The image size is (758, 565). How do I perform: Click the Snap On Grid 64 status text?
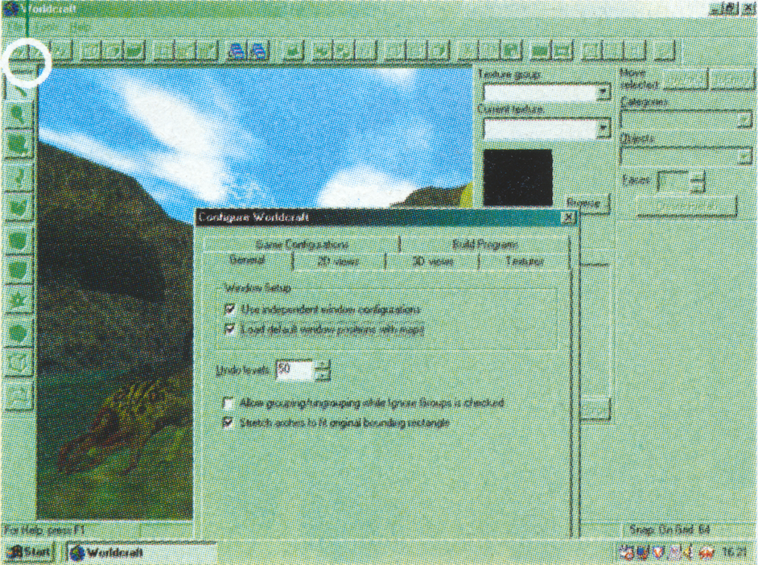[669, 530]
